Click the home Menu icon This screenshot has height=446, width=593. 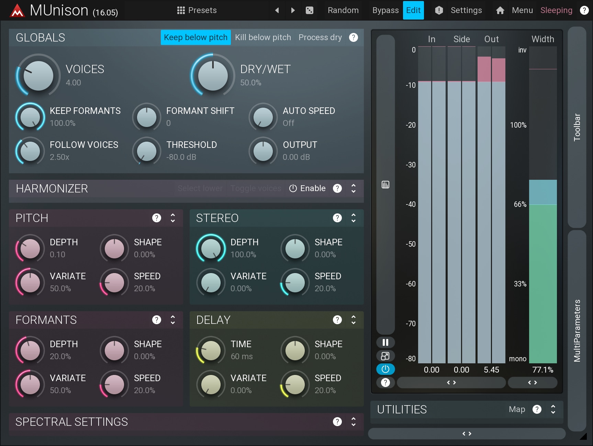coord(500,10)
